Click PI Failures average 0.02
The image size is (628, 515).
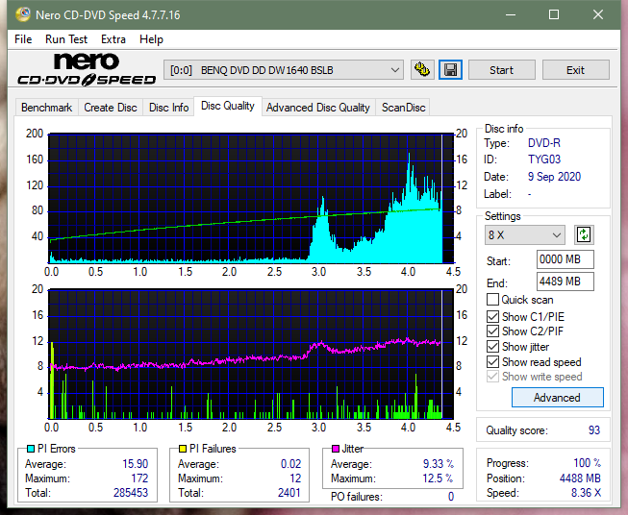point(290,464)
